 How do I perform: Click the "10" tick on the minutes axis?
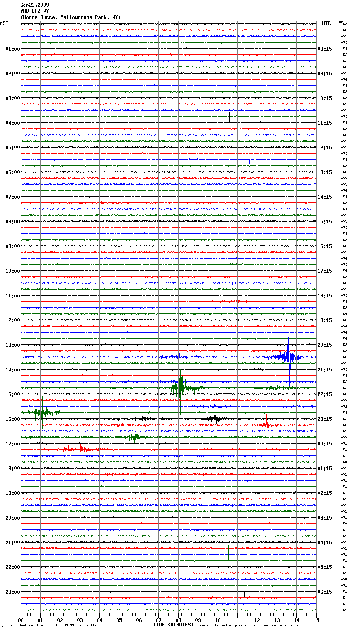tap(218, 620)
